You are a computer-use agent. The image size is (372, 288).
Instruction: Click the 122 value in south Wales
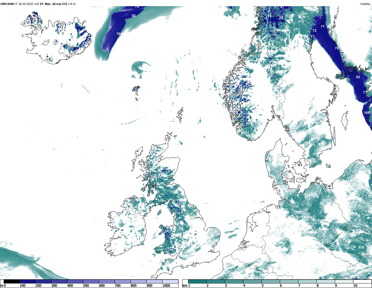[x=170, y=248]
